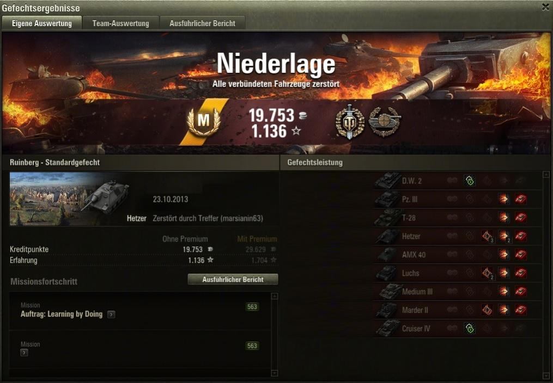Viewport: 553px width, 383px height.
Task: Click the mission list scroll down arrow
Action: coord(275,373)
